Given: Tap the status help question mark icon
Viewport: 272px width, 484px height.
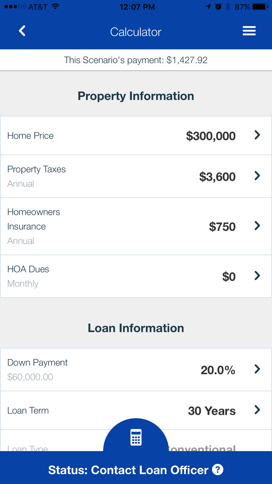Looking at the screenshot, I should coord(218,470).
